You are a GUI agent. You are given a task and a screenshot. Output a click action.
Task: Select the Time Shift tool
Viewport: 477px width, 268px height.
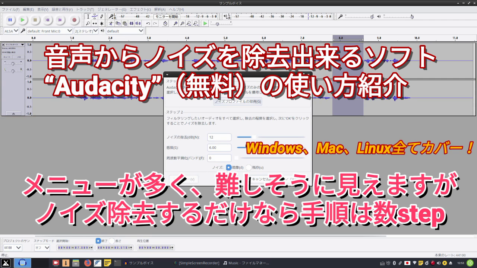(95, 23)
